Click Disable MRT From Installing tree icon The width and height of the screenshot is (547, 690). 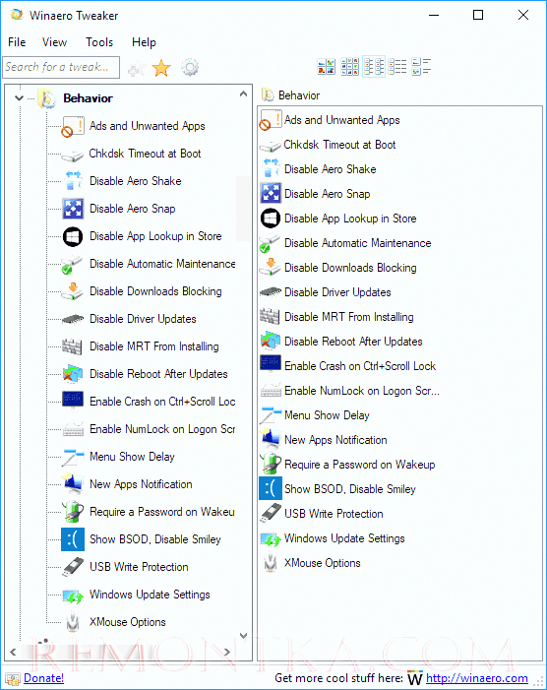73,346
